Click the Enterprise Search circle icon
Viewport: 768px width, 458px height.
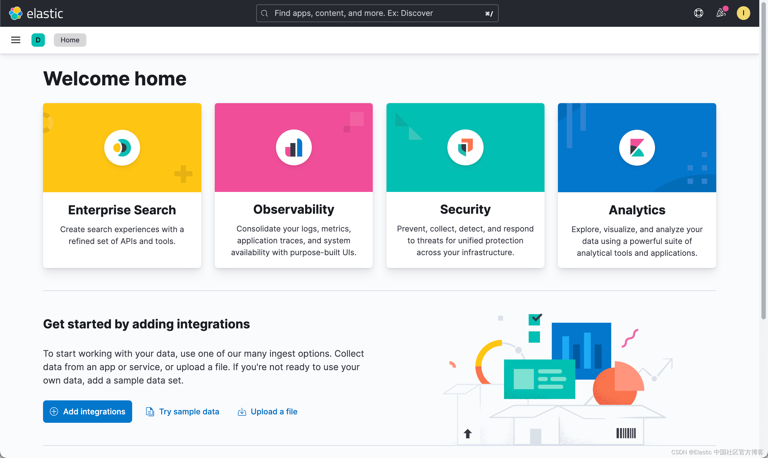coord(122,147)
